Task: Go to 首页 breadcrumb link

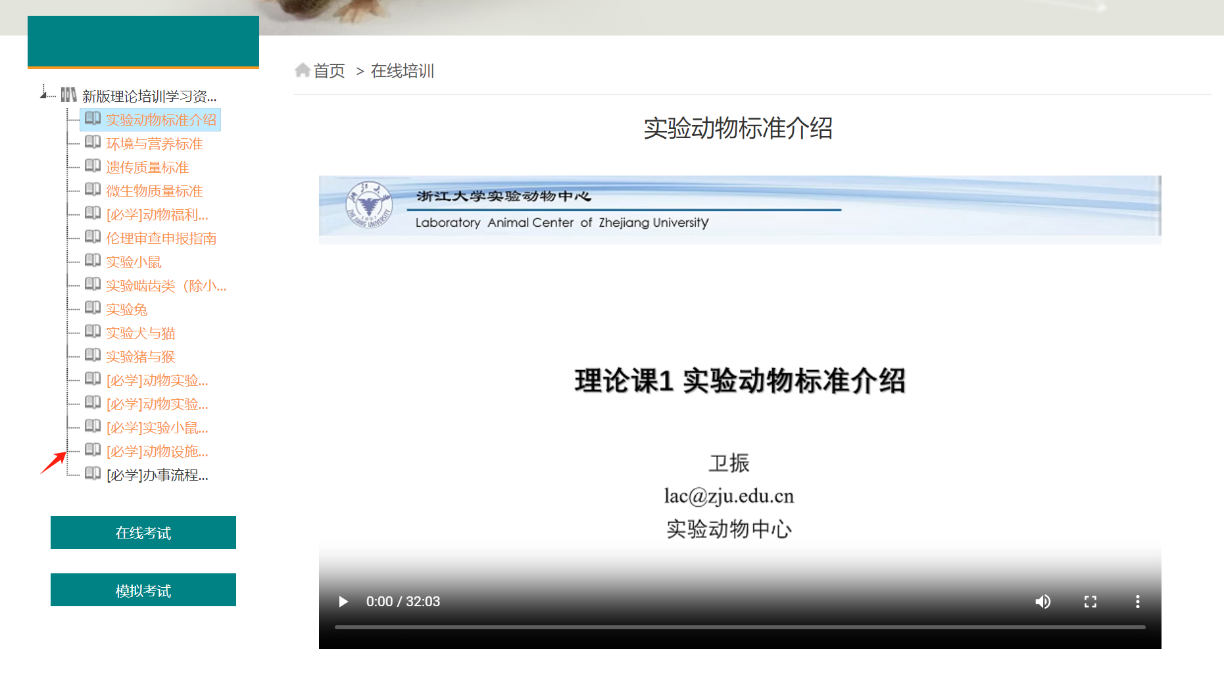Action: tap(329, 71)
